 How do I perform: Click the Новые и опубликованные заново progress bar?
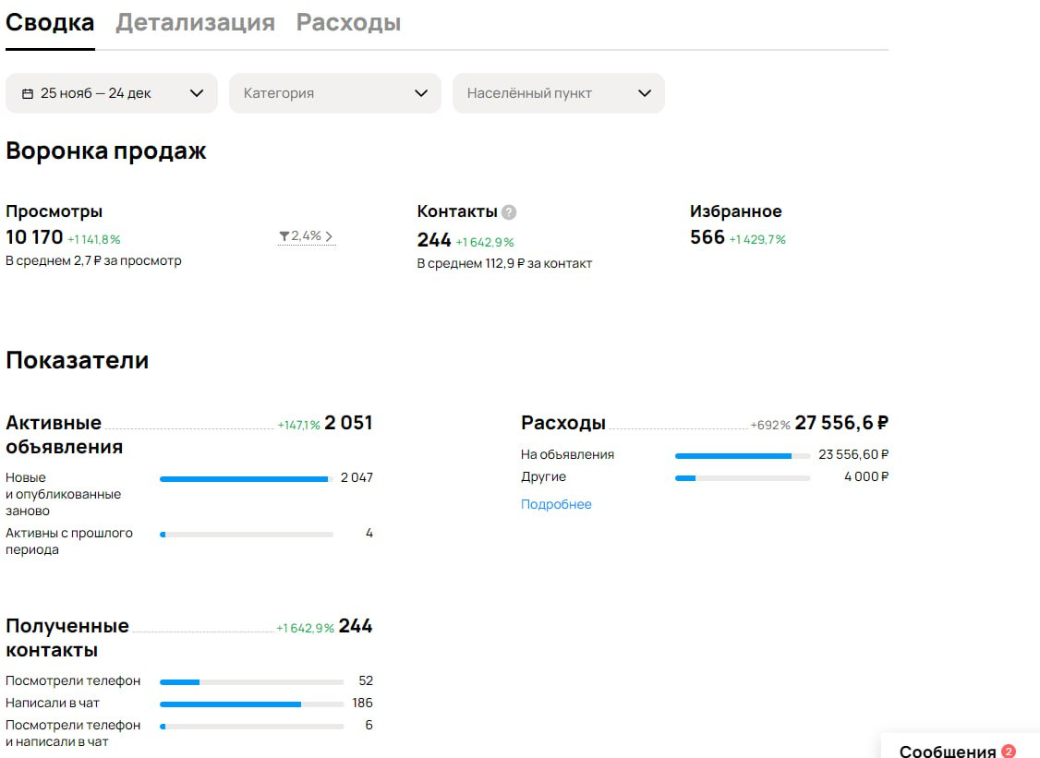[246, 479]
